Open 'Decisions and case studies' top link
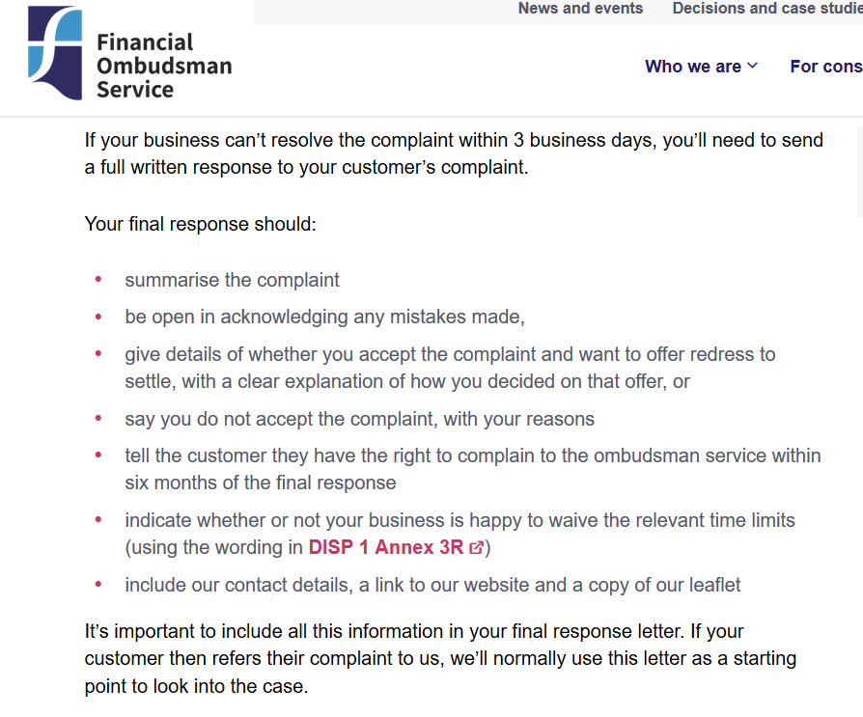This screenshot has width=863, height=717. tap(767, 9)
